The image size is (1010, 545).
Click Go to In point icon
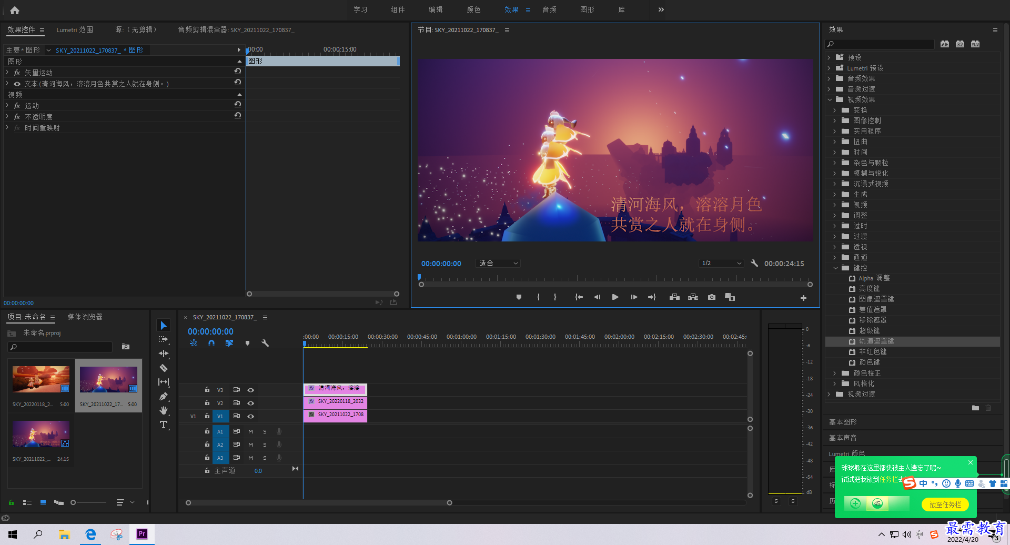579,297
